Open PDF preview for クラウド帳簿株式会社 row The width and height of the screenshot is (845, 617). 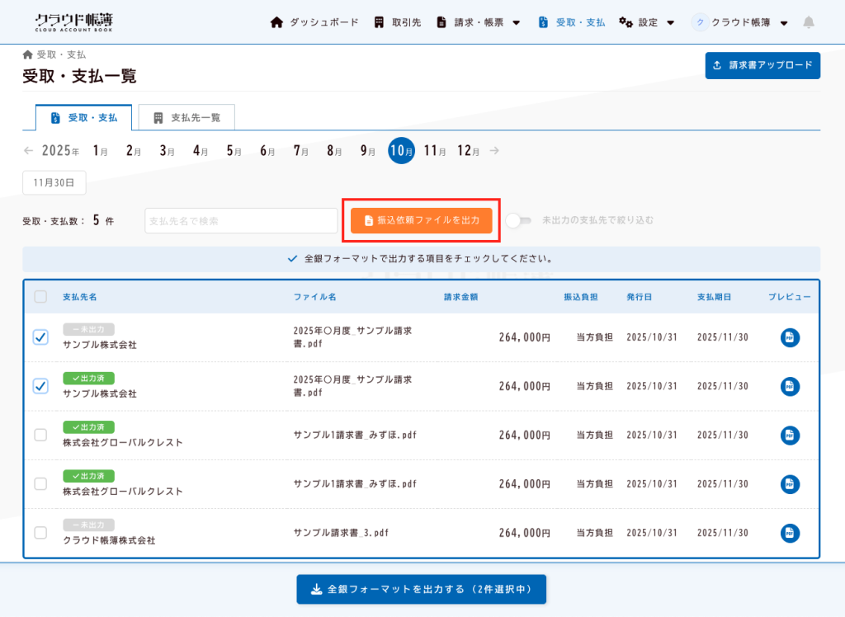coord(790,533)
